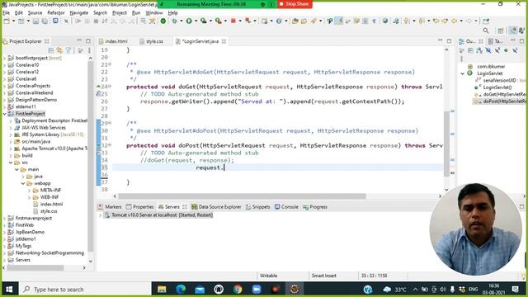Click the Eclipse icon in the taskbar
The width and height of the screenshot is (528, 297).
tap(295, 289)
